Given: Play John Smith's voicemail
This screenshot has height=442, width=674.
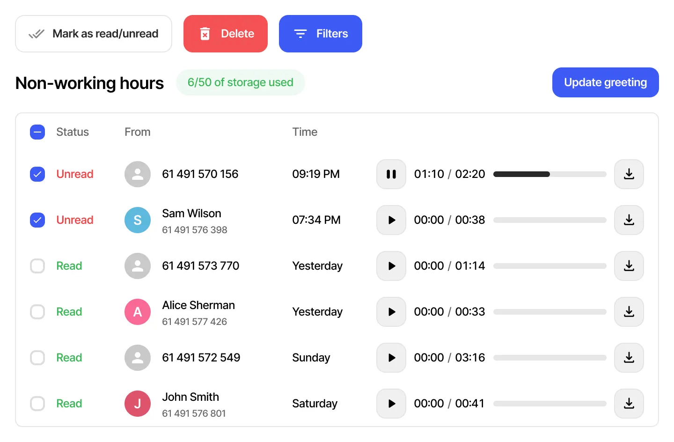Looking at the screenshot, I should point(391,404).
